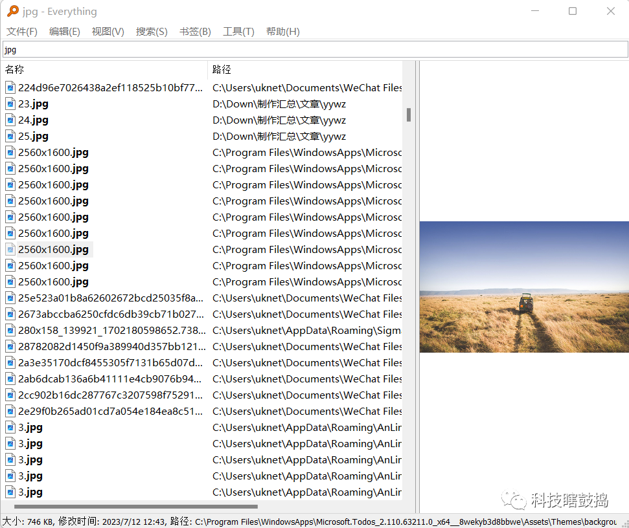The image size is (629, 528).
Task: Click icon of 2e29f0b265ad01cd7a054e184ea8c51 file
Action: point(10,412)
